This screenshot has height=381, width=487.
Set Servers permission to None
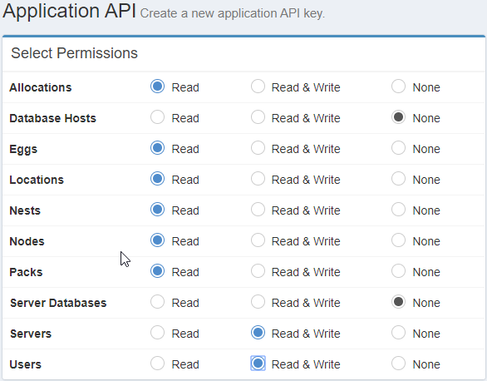click(x=398, y=333)
